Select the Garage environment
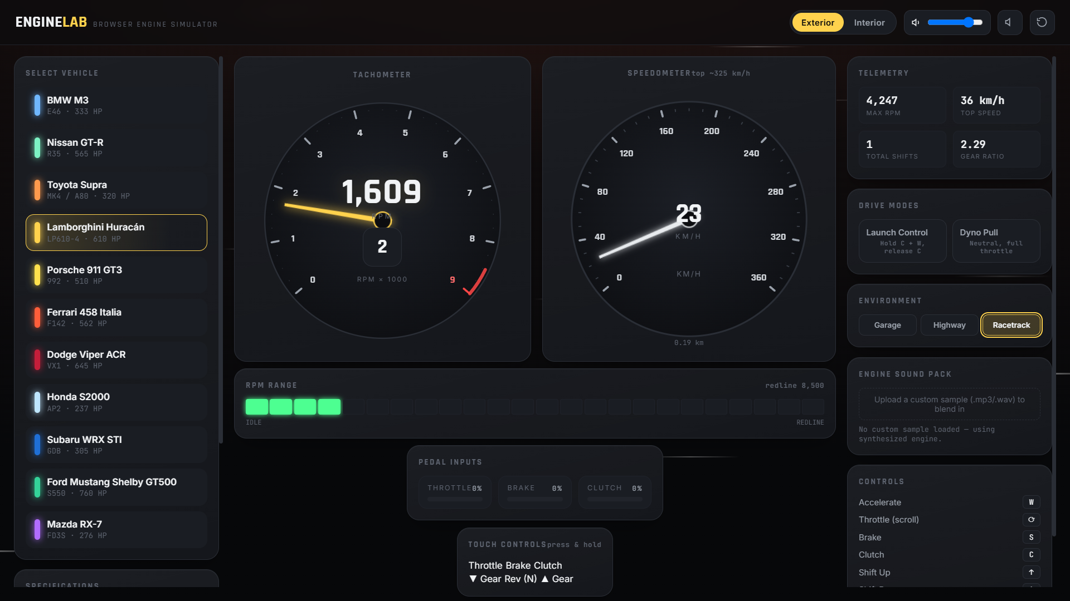 887,325
